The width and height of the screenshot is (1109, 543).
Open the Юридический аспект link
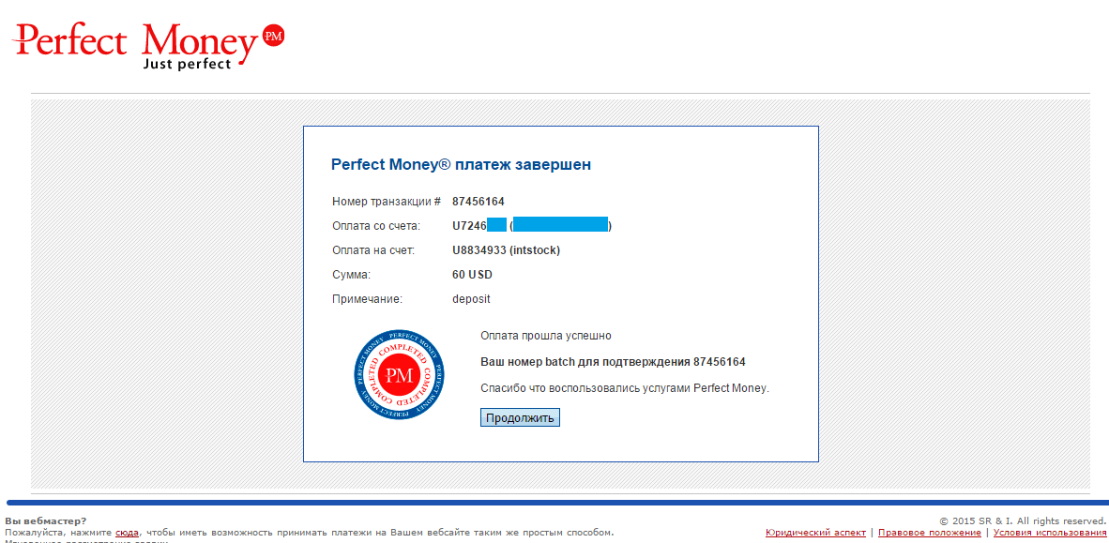coord(815,533)
